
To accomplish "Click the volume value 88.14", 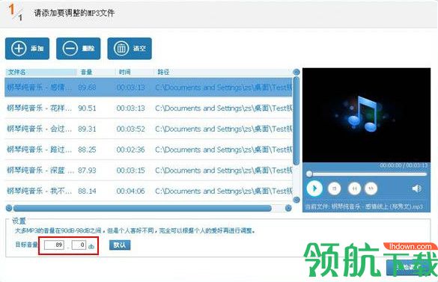I will pyautogui.click(x=87, y=191).
